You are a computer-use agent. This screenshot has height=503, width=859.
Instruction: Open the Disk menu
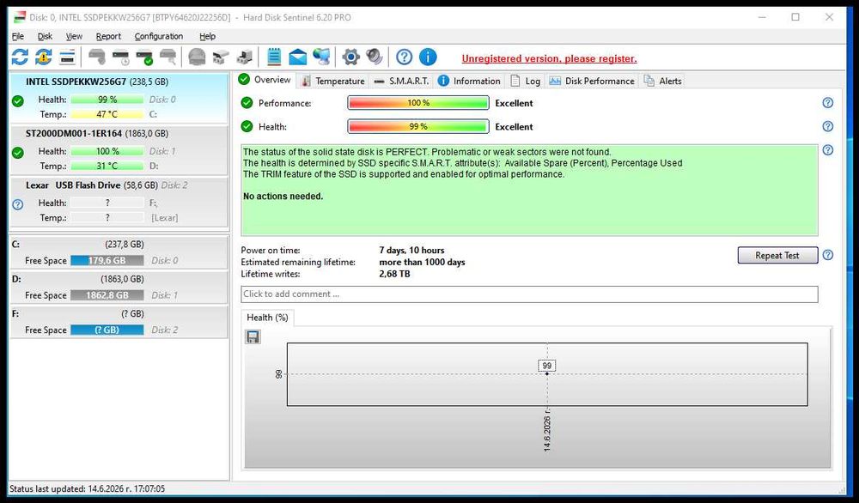point(45,36)
